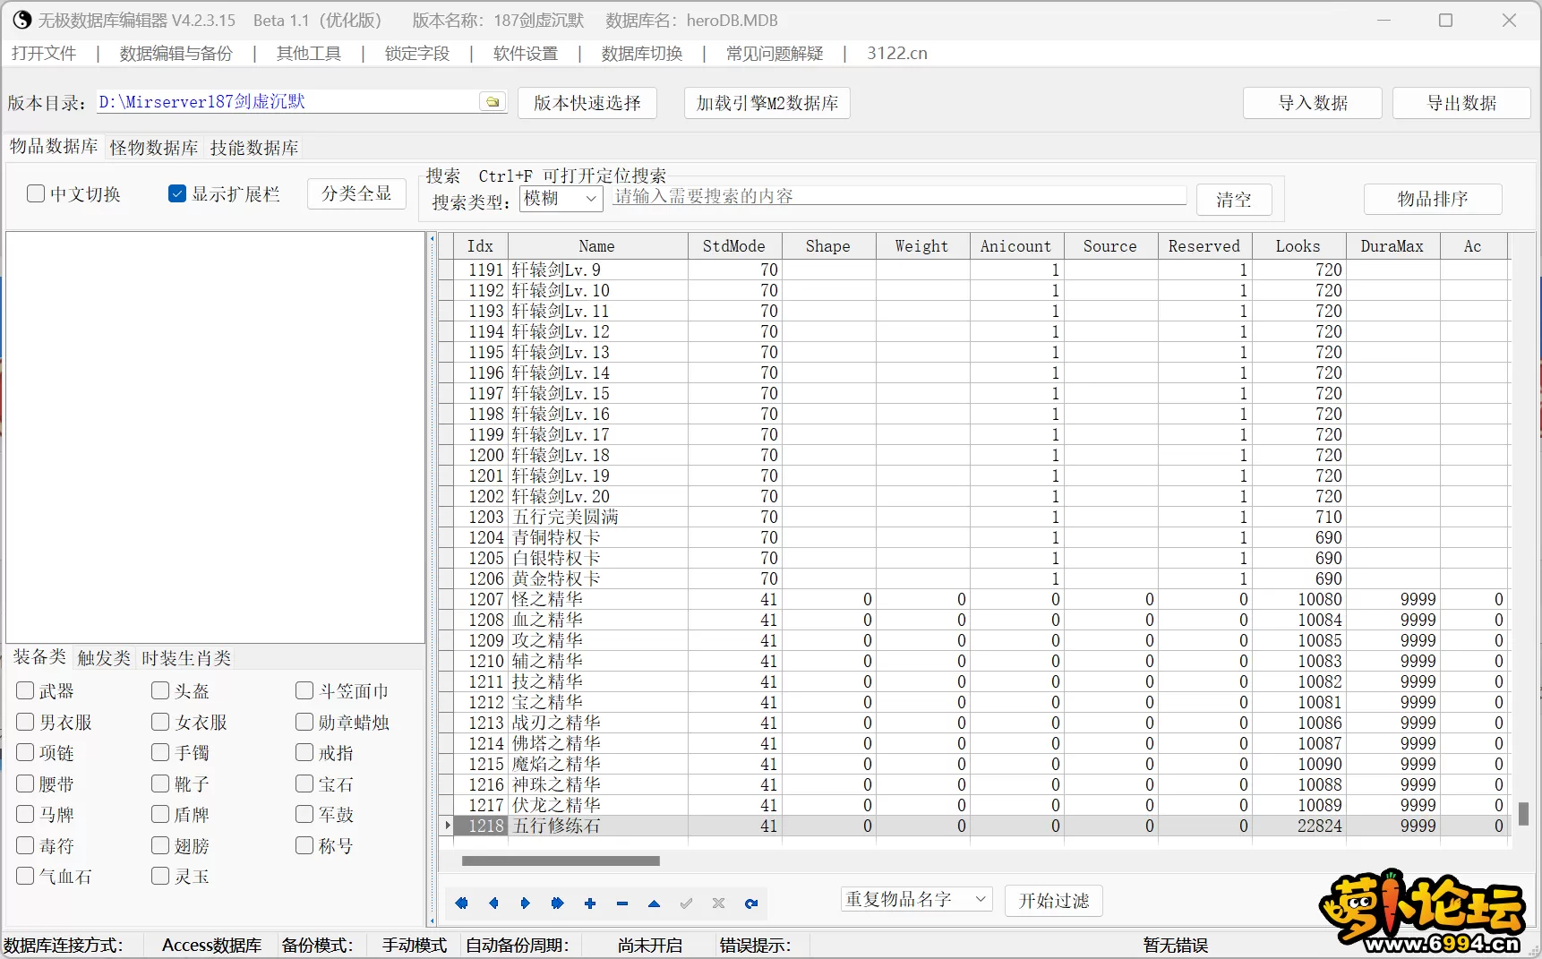Image resolution: width=1542 pixels, height=959 pixels.
Task: Go to next record navigator arrow
Action: tap(526, 903)
